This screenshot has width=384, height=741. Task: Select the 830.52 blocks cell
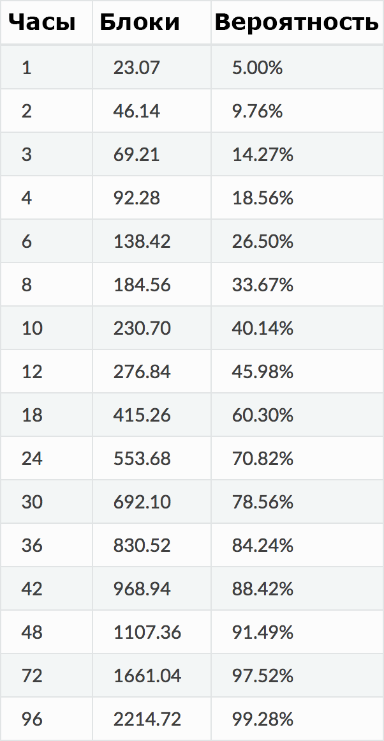[x=151, y=546]
